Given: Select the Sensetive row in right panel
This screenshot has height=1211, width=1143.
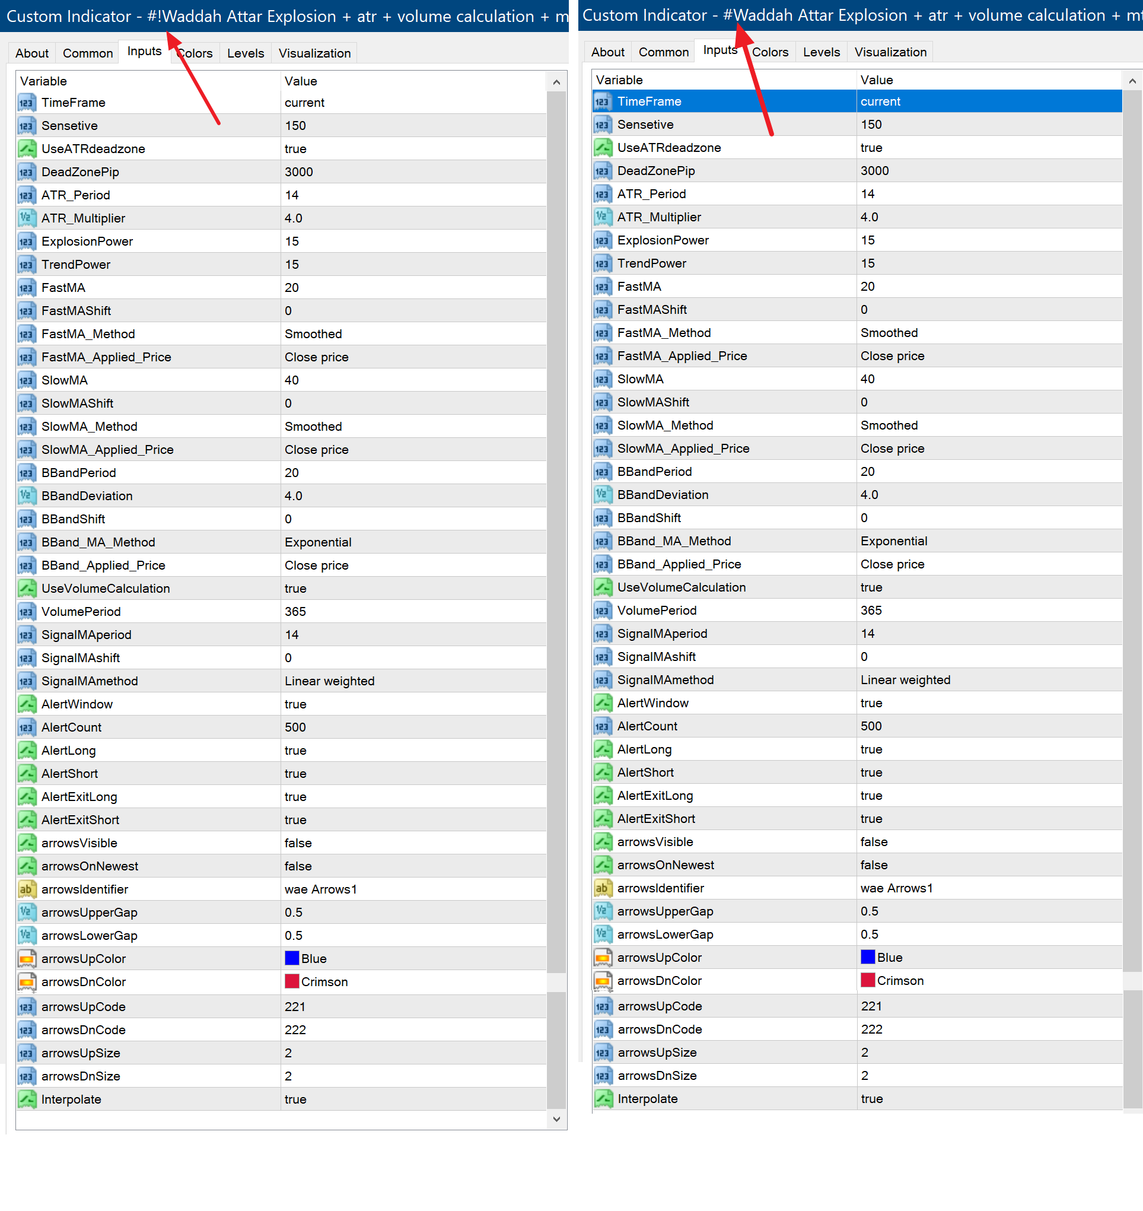Looking at the screenshot, I should coord(645,125).
